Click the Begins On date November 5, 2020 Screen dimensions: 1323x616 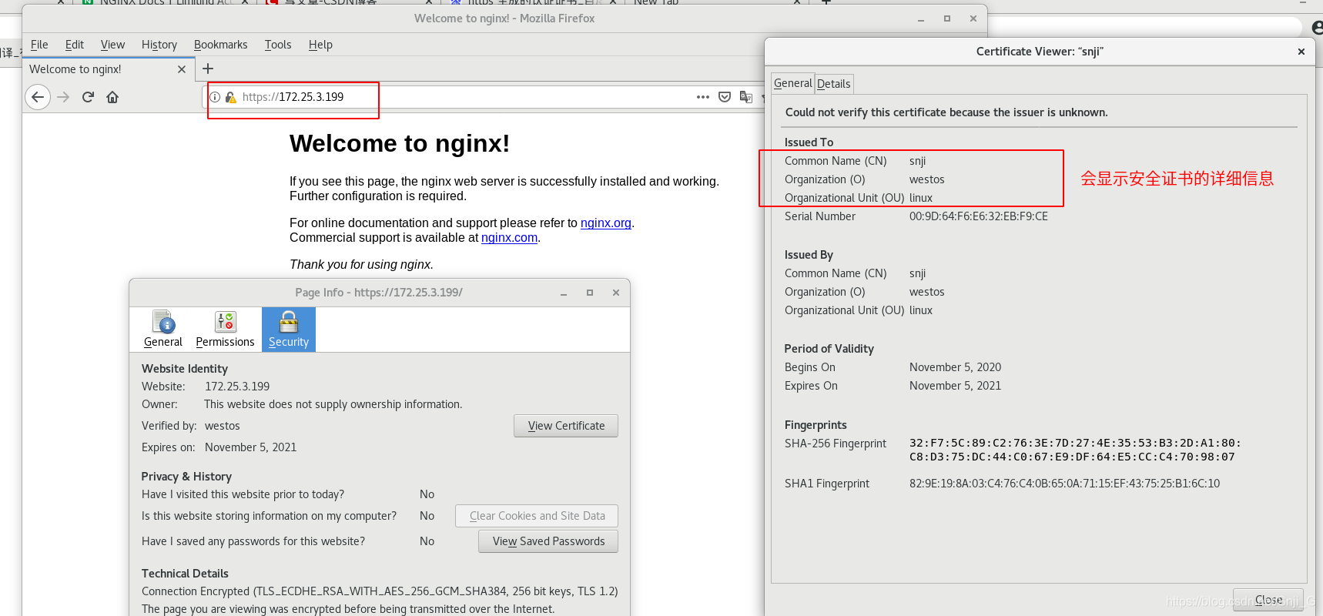(x=955, y=367)
